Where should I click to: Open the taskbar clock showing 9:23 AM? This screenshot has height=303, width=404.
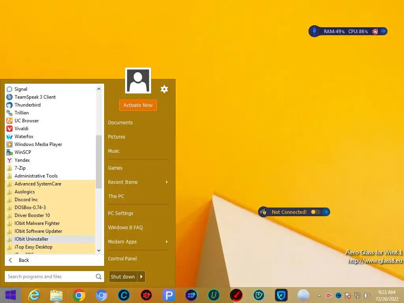coord(387,296)
